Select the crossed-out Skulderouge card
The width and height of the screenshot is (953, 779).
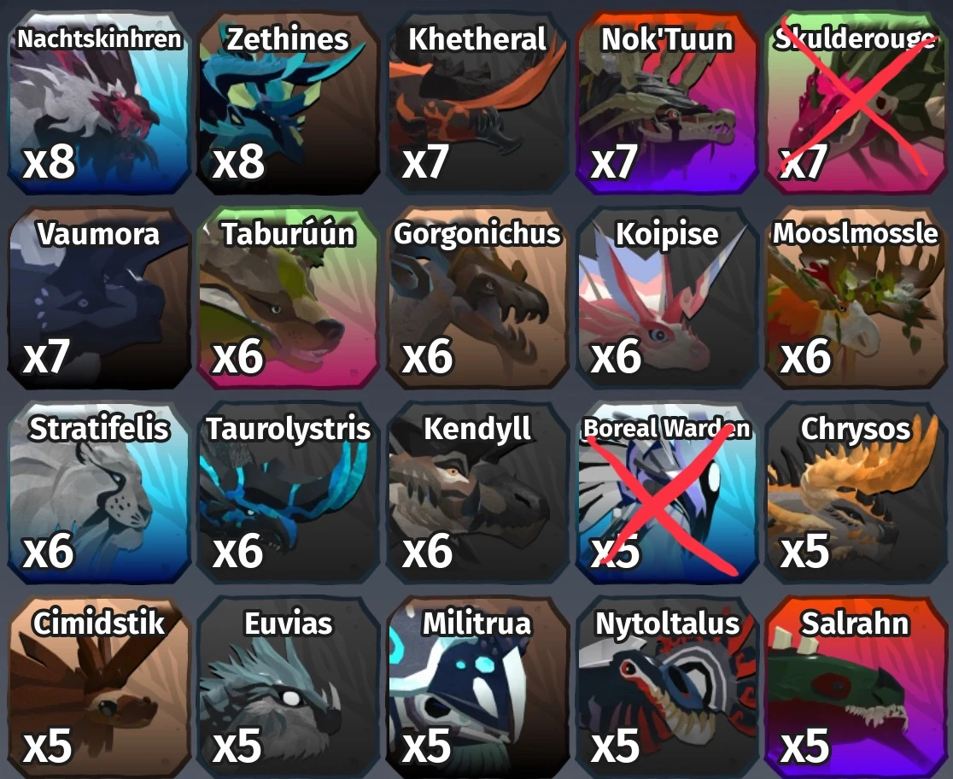click(857, 102)
